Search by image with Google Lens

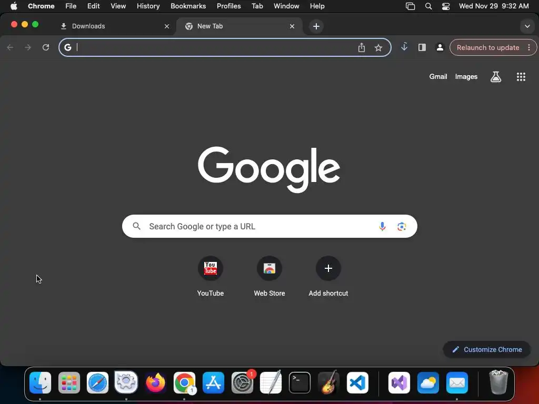[402, 226]
